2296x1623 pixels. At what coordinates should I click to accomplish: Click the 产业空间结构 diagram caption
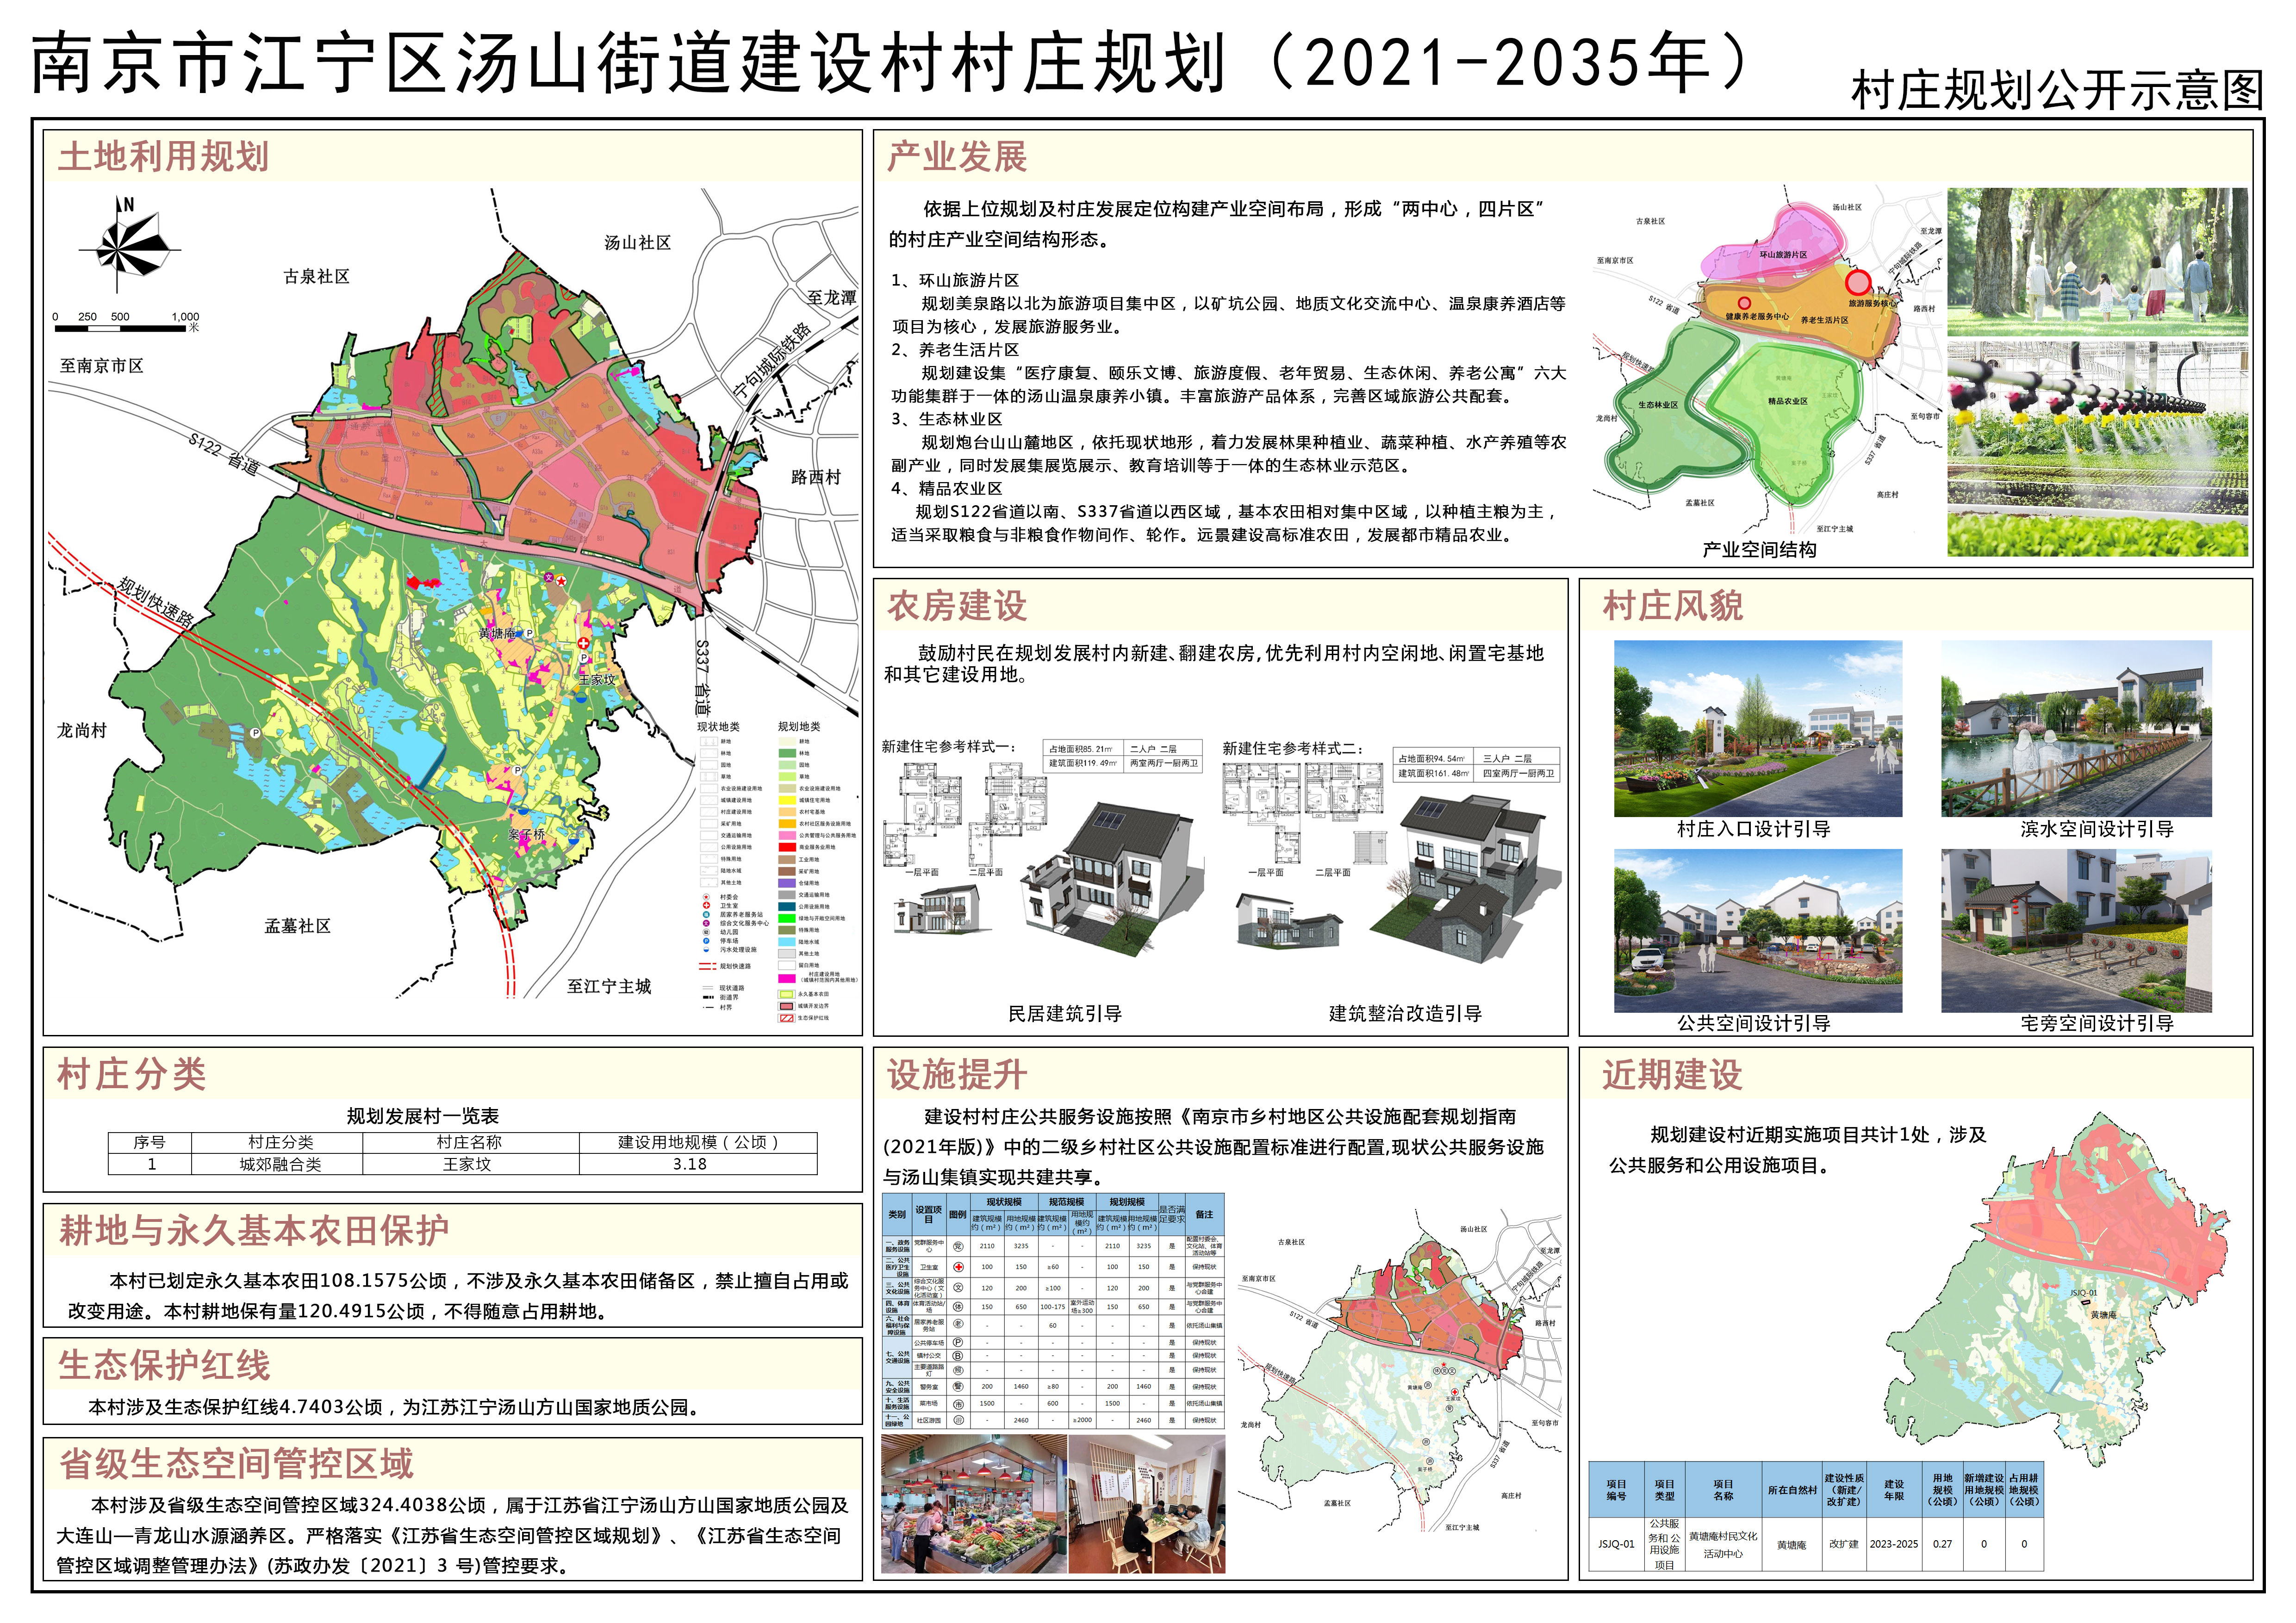[1759, 550]
